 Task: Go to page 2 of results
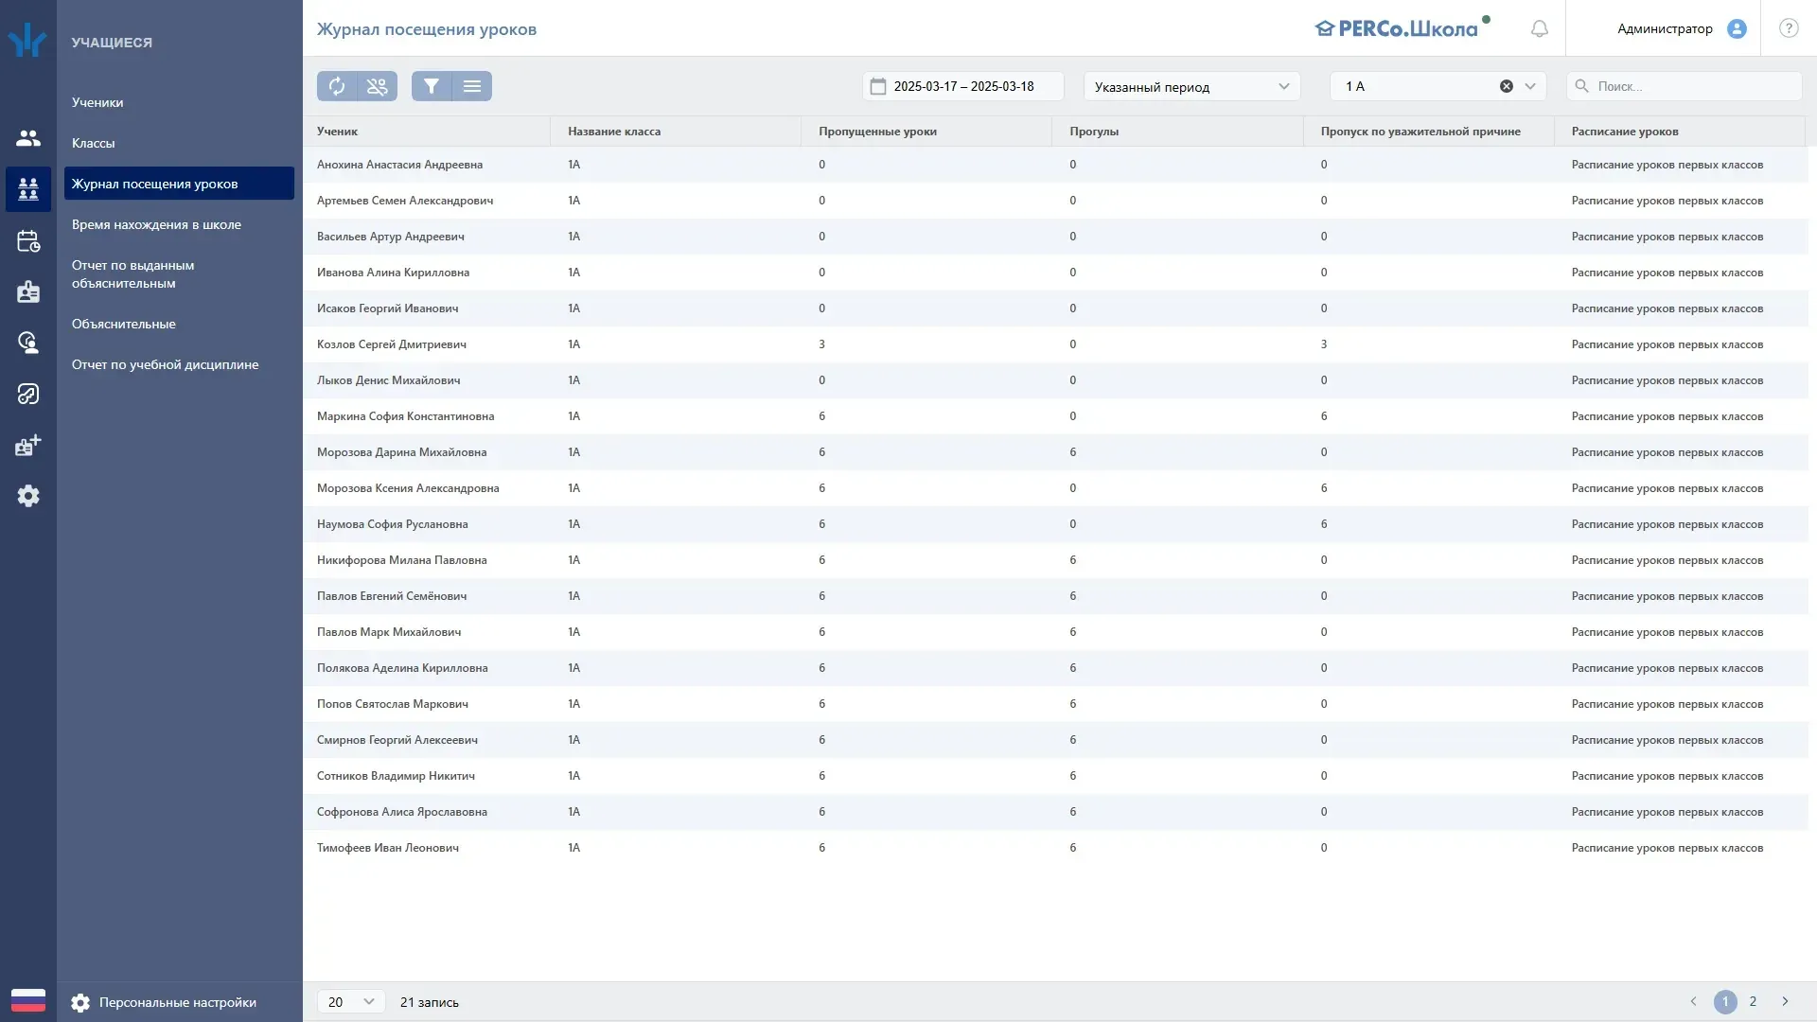(x=1753, y=1001)
